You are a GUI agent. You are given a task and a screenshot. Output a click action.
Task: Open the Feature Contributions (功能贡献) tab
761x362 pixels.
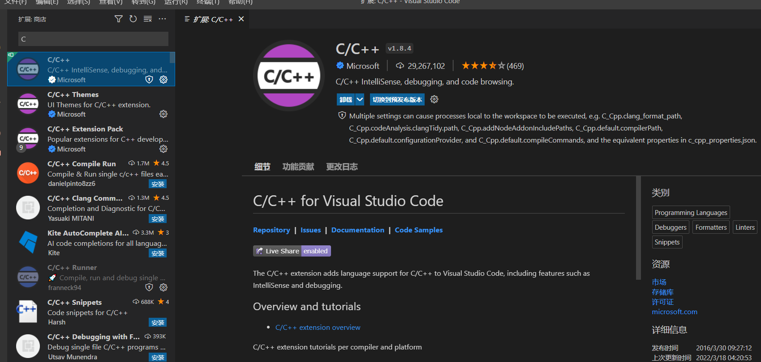[x=298, y=167]
